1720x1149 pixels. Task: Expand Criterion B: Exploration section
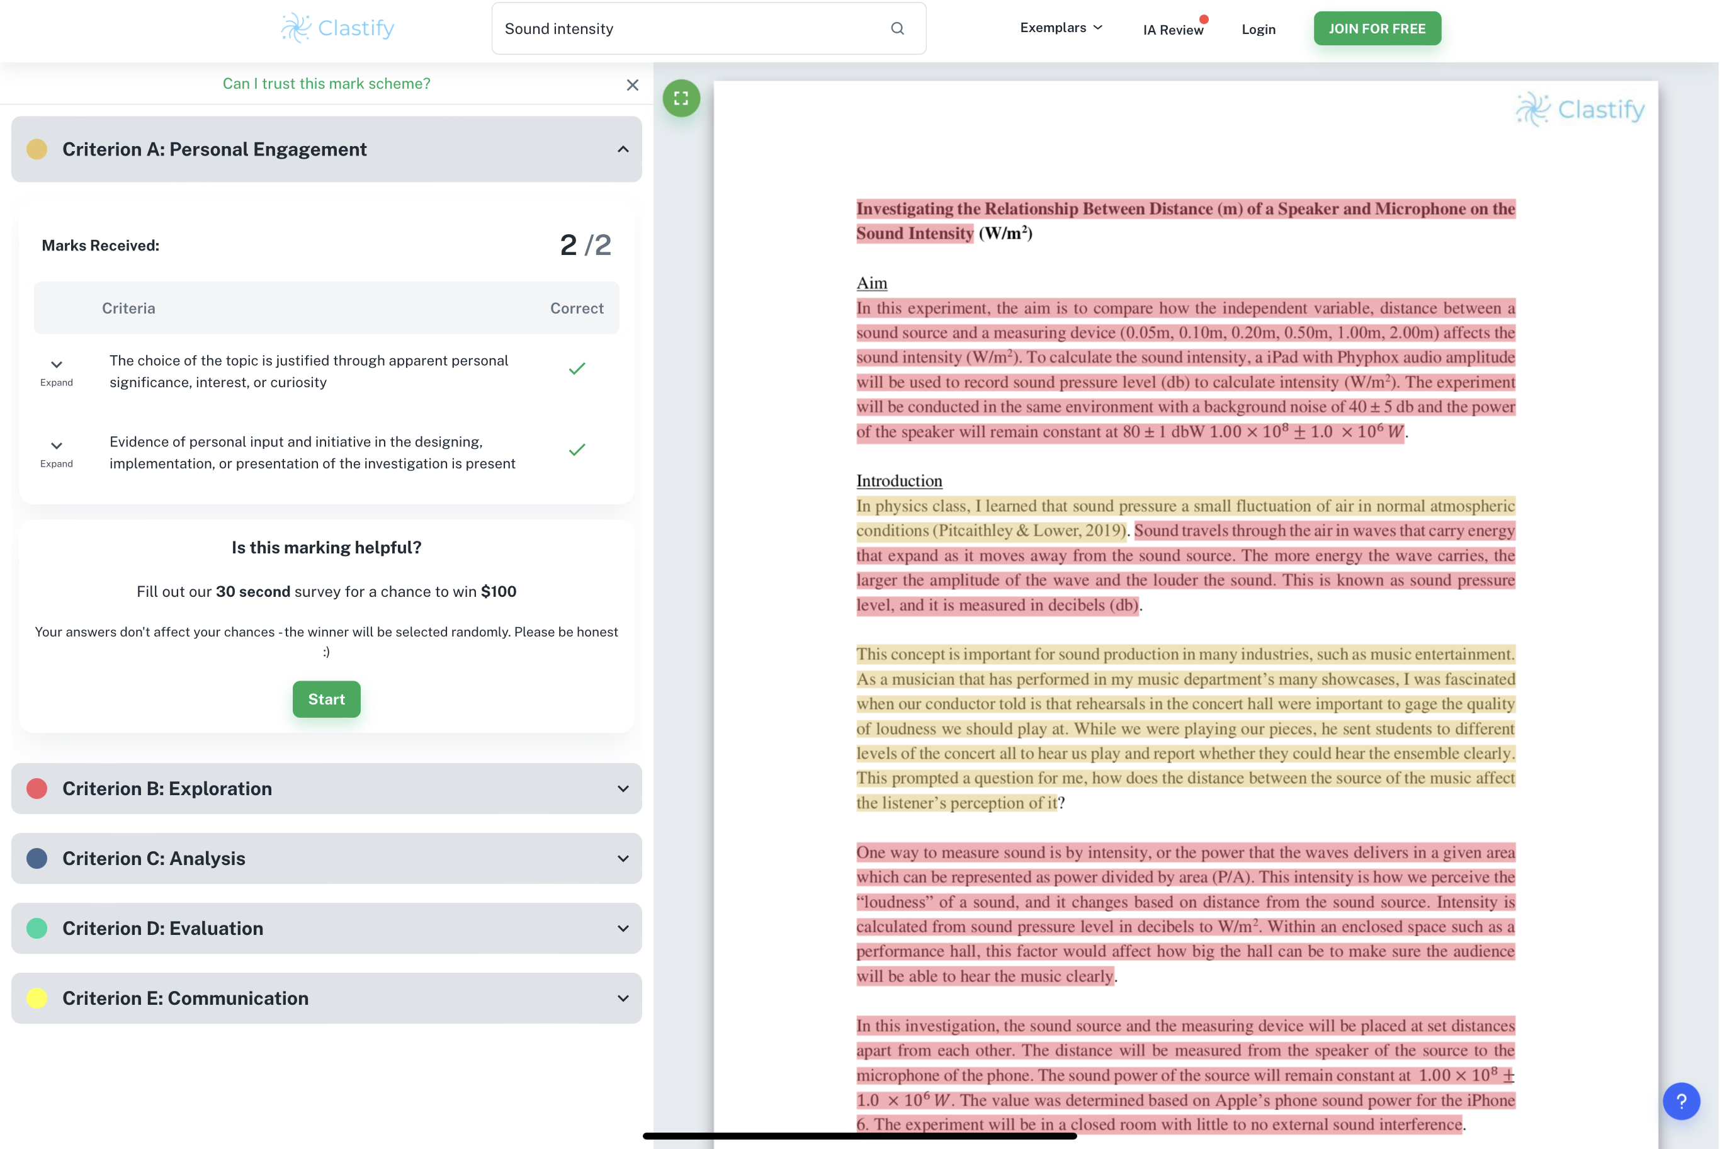(x=623, y=790)
